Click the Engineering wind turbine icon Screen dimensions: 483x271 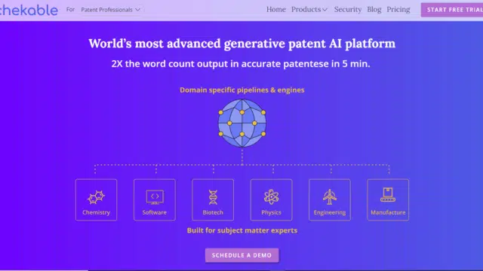pyautogui.click(x=330, y=197)
